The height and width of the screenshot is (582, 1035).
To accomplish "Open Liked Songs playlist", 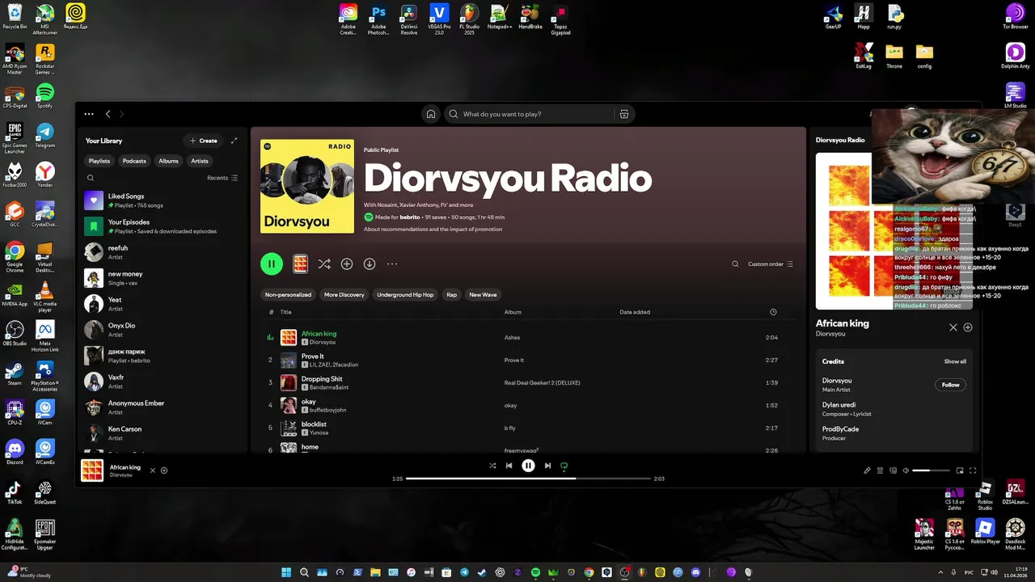I will click(x=163, y=200).
